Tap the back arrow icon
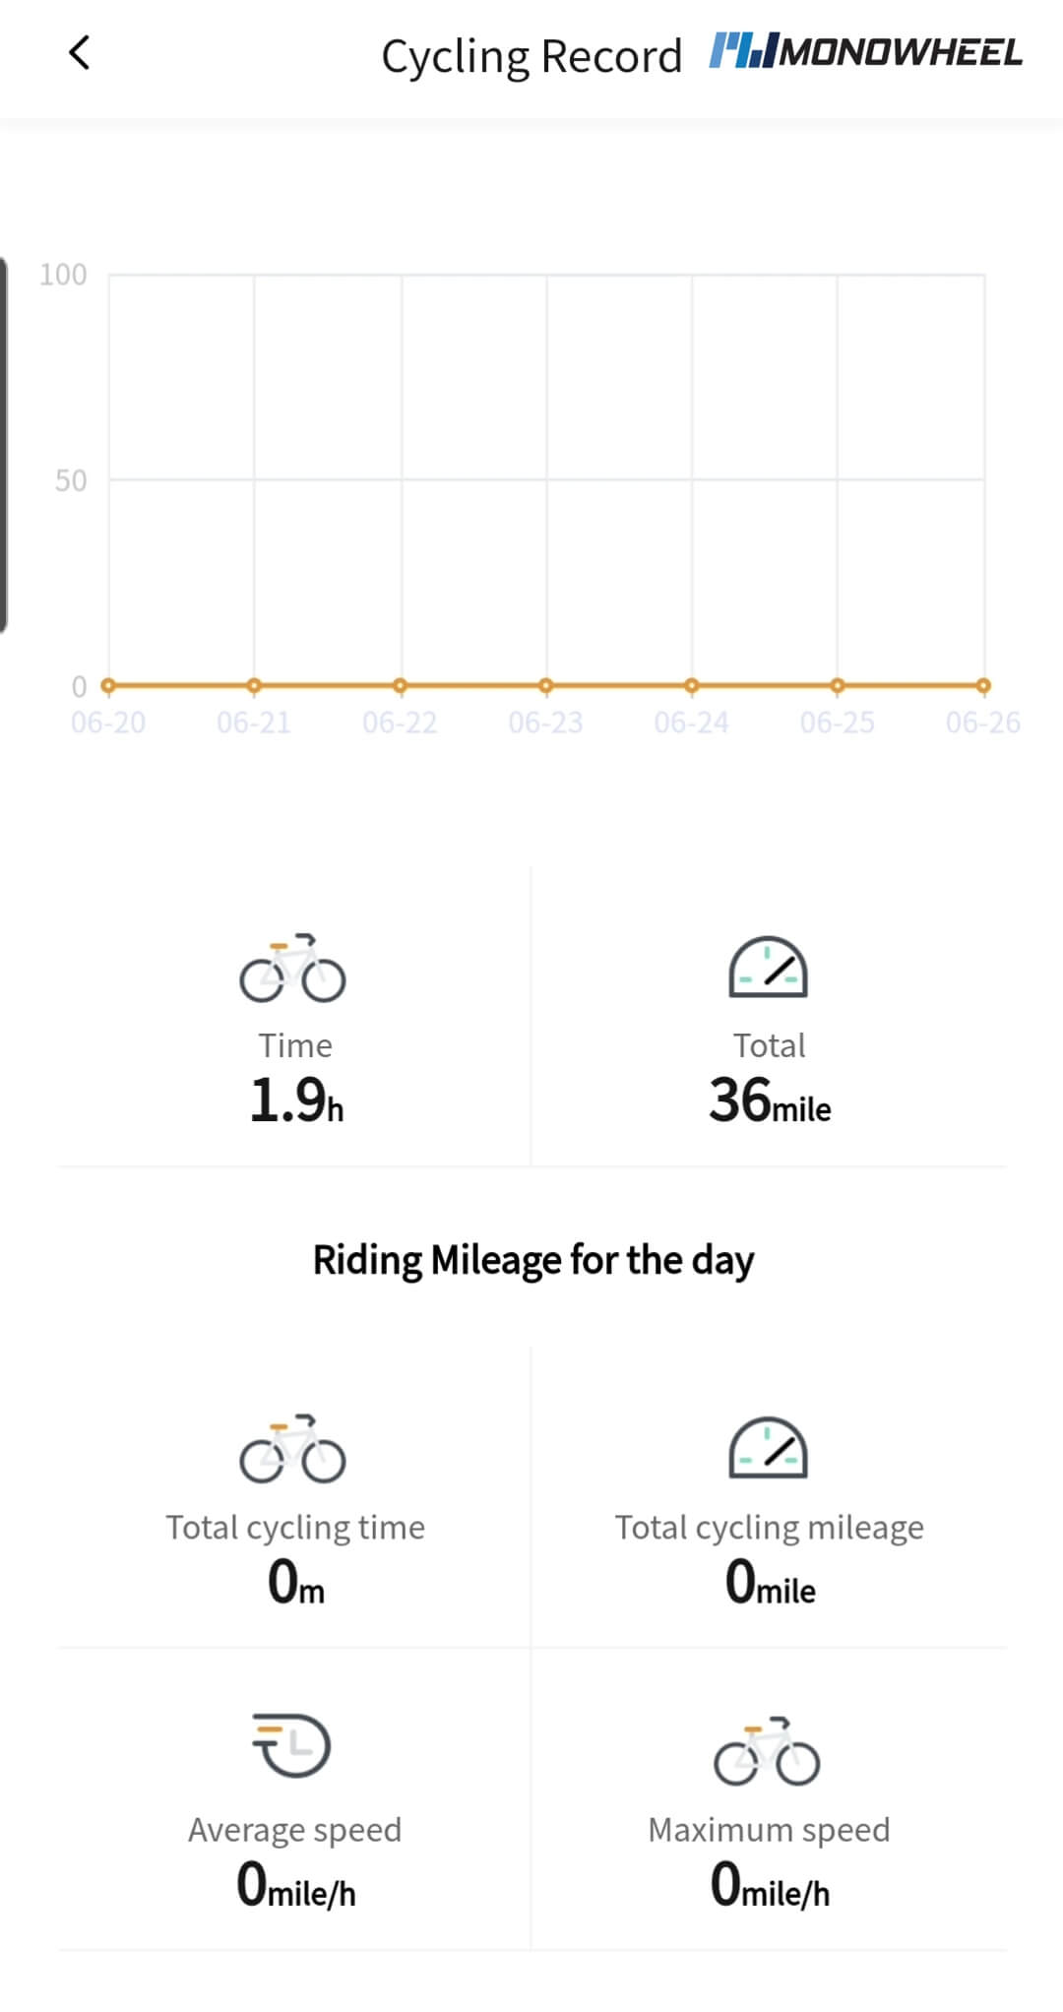Screen dimensions: 1063x2012 [x=80, y=53]
